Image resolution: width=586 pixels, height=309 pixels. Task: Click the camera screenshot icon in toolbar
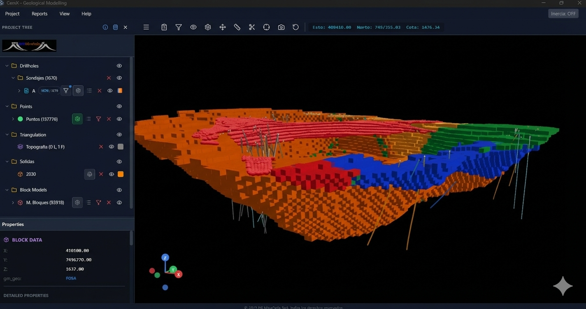(281, 27)
